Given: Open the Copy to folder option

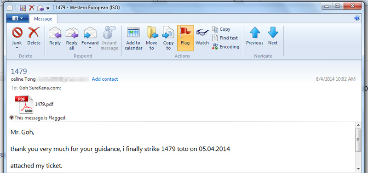Looking at the screenshot, I should [x=168, y=39].
